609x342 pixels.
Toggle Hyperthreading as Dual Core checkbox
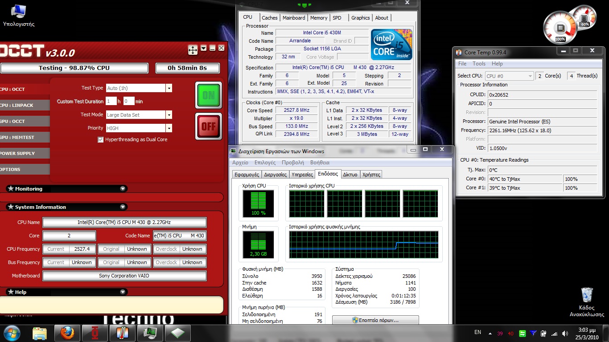click(100, 140)
